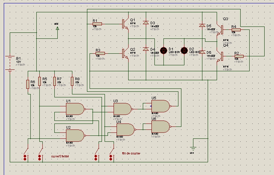274x175 pixels.
Task: Select resistor R3
Action: pos(100,53)
